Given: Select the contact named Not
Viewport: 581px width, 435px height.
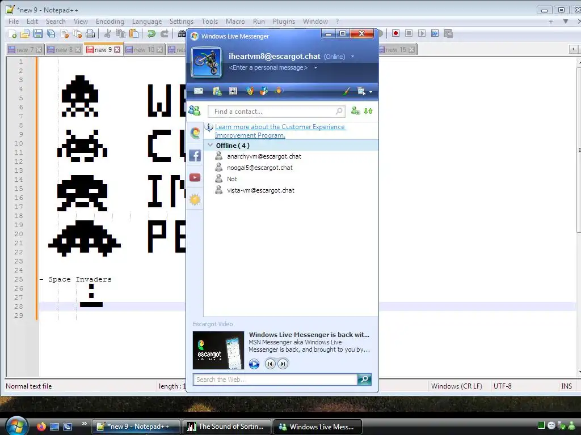Looking at the screenshot, I should (232, 179).
